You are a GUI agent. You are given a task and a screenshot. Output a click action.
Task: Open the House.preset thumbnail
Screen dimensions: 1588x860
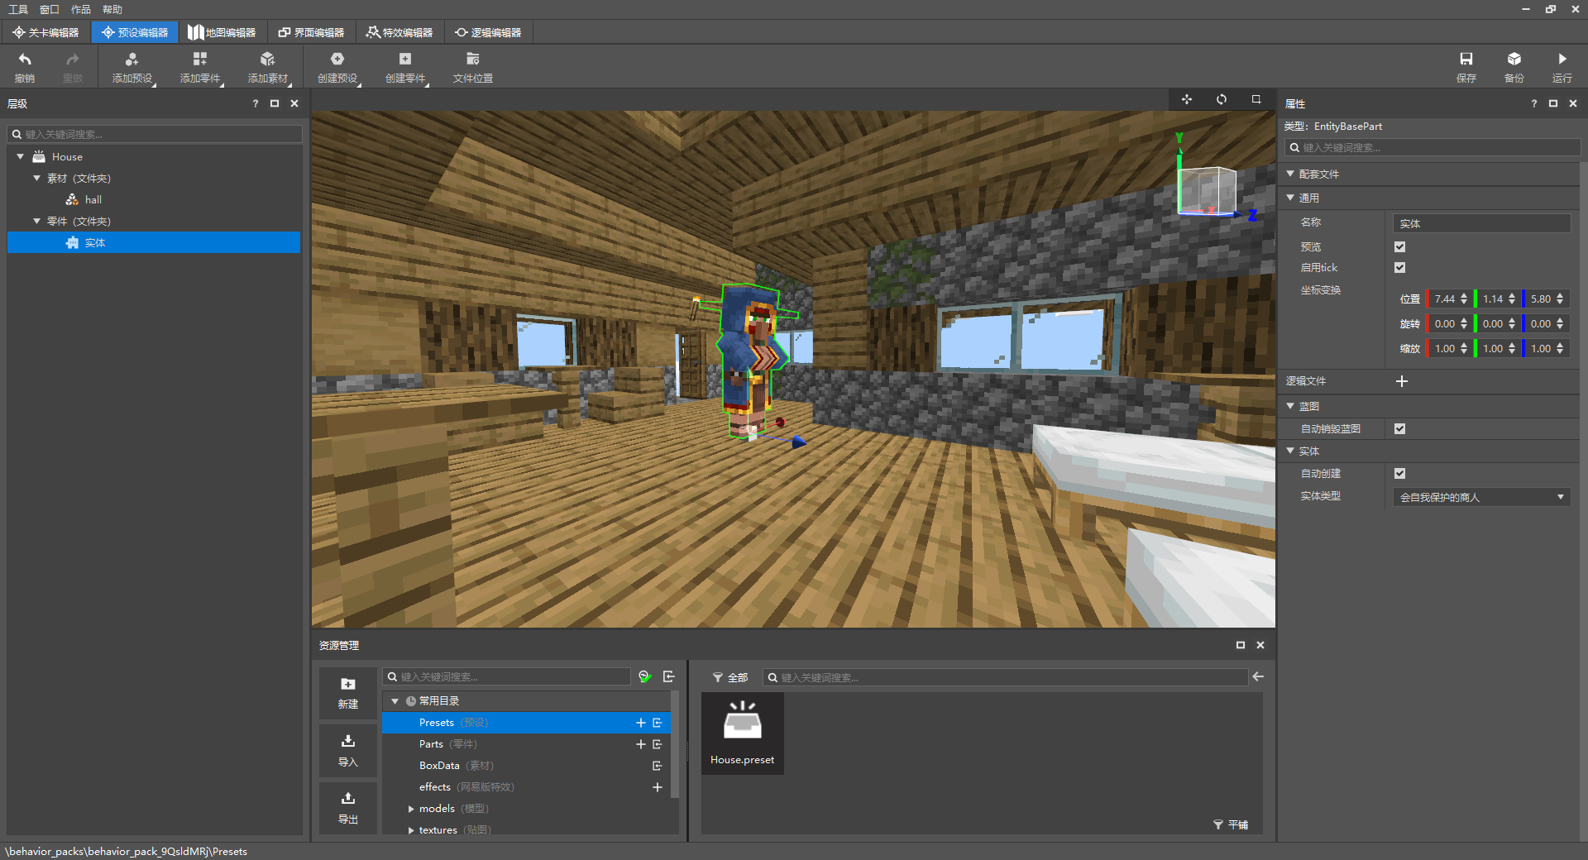coord(743,733)
